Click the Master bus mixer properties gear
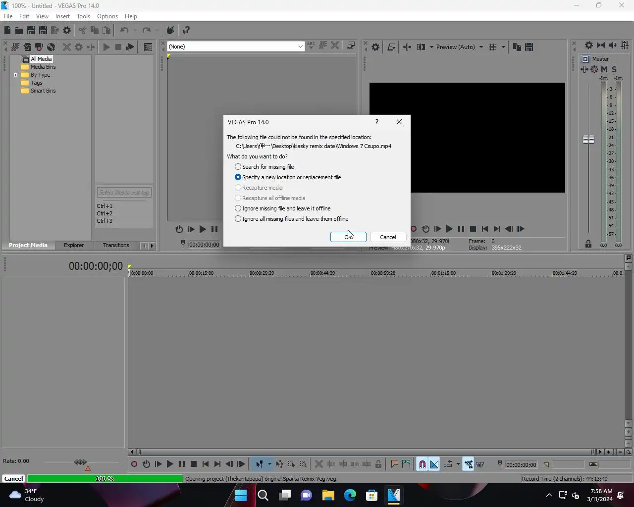The height and width of the screenshot is (507, 634). click(589, 45)
